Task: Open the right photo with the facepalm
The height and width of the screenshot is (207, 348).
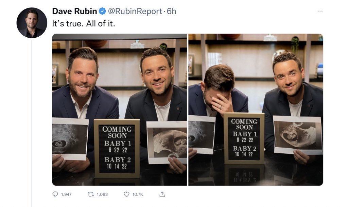Action: pos(256,85)
